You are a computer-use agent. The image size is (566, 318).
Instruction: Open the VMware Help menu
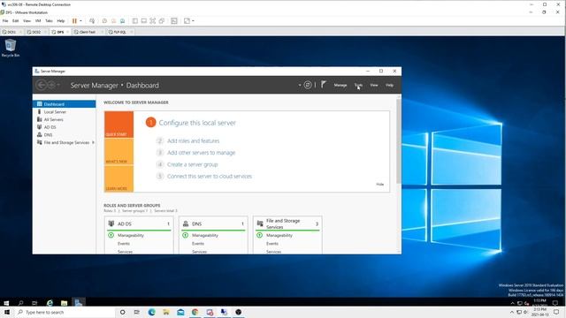click(x=61, y=21)
